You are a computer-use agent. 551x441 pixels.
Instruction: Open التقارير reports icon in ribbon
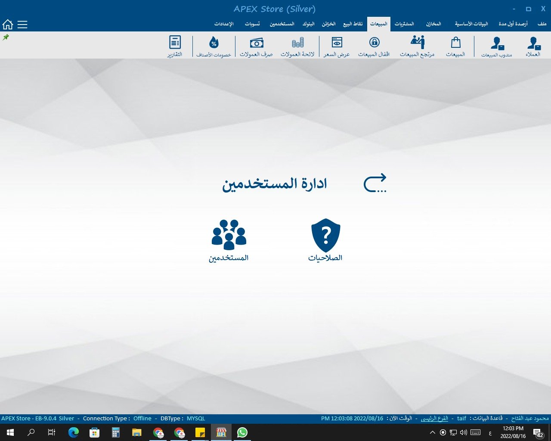[175, 47]
